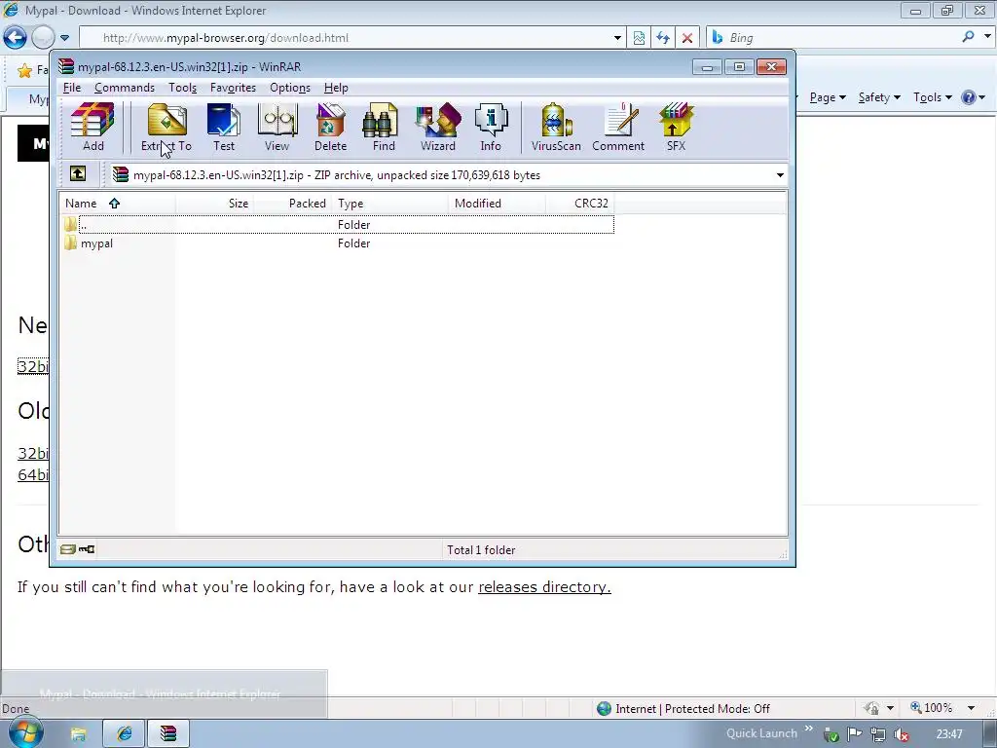Image resolution: width=997 pixels, height=748 pixels.
Task: Show archive Info icon
Action: [491, 128]
